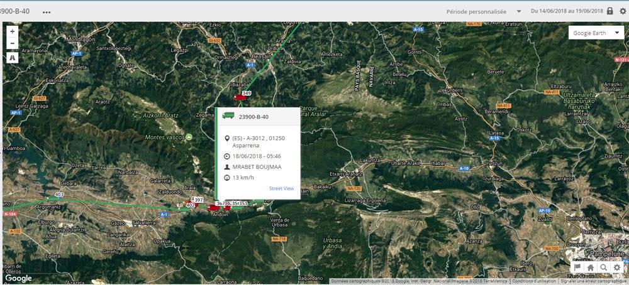Click the Montes vascos park marker icon

point(189,137)
